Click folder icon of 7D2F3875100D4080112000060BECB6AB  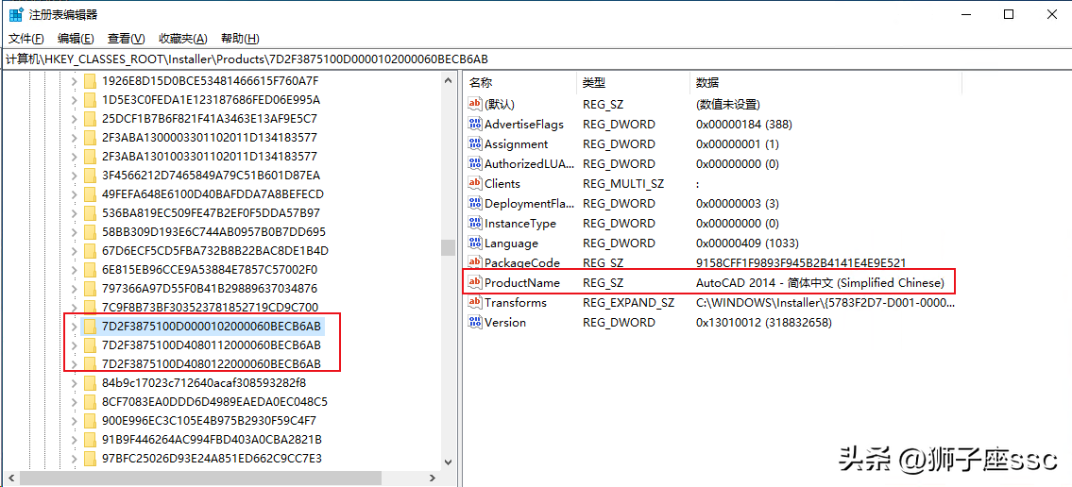pos(90,344)
